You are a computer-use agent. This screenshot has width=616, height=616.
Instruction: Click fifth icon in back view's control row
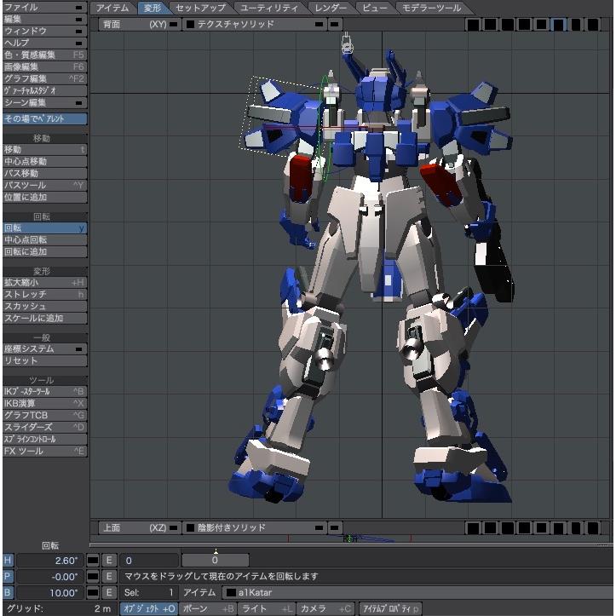pyautogui.click(x=541, y=25)
